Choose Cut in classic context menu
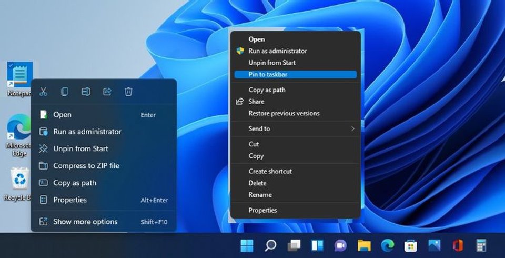Viewport: 505px width, 258px height. [x=296, y=144]
